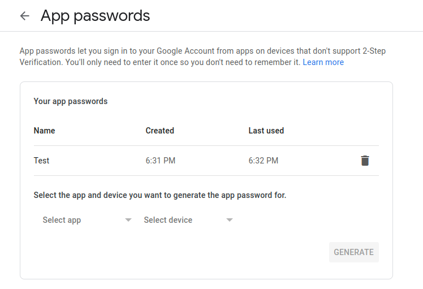Image resolution: width=423 pixels, height=289 pixels.
Task: Click the 2-Step Verification description paragraph
Action: point(170,57)
